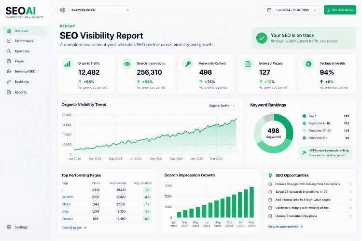The height and width of the screenshot is (241, 362).
Task: Click the Organic Traffic 12,482 value
Action: coord(89,72)
